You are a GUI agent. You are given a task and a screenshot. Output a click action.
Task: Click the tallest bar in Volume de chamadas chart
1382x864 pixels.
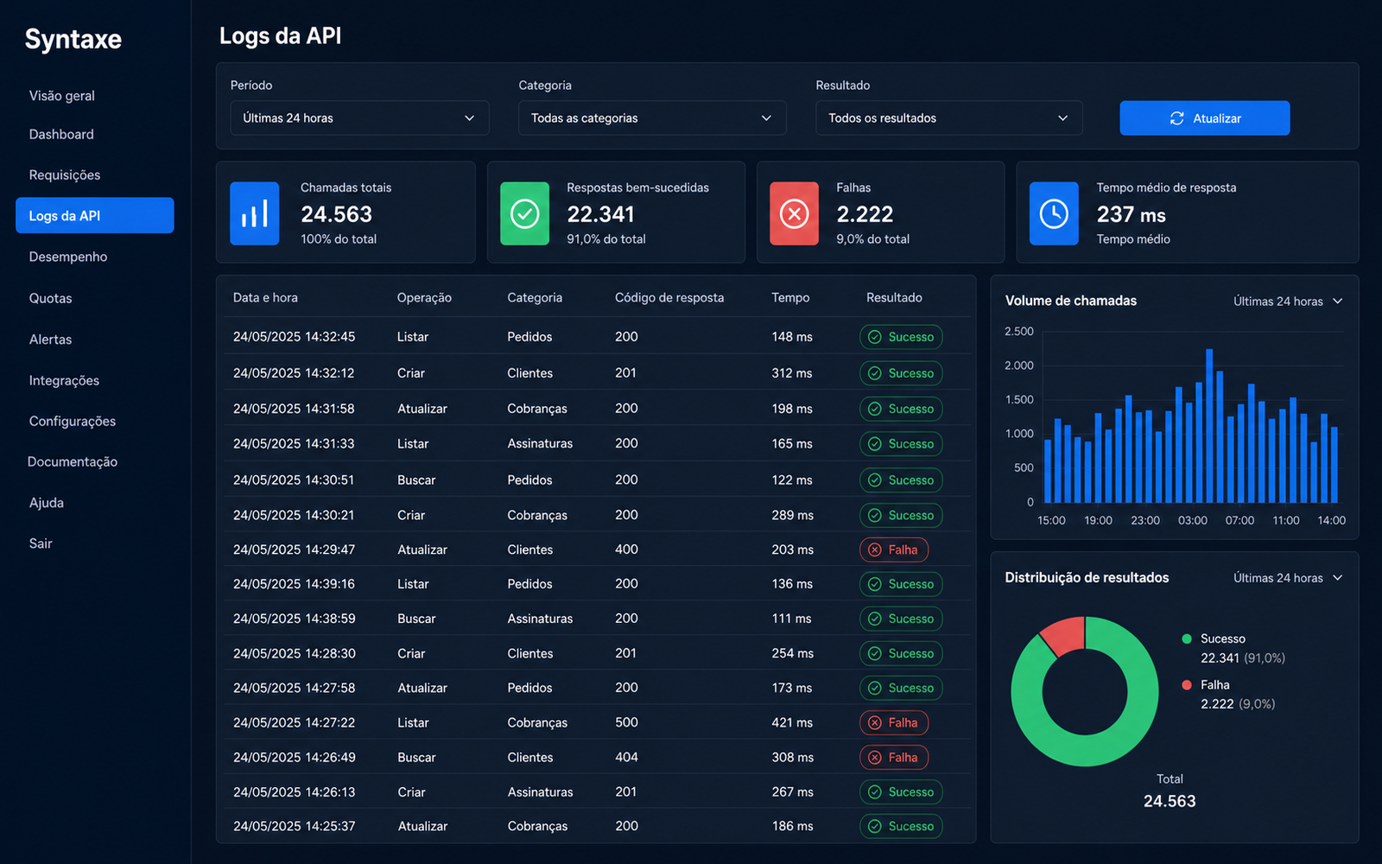tap(1209, 426)
